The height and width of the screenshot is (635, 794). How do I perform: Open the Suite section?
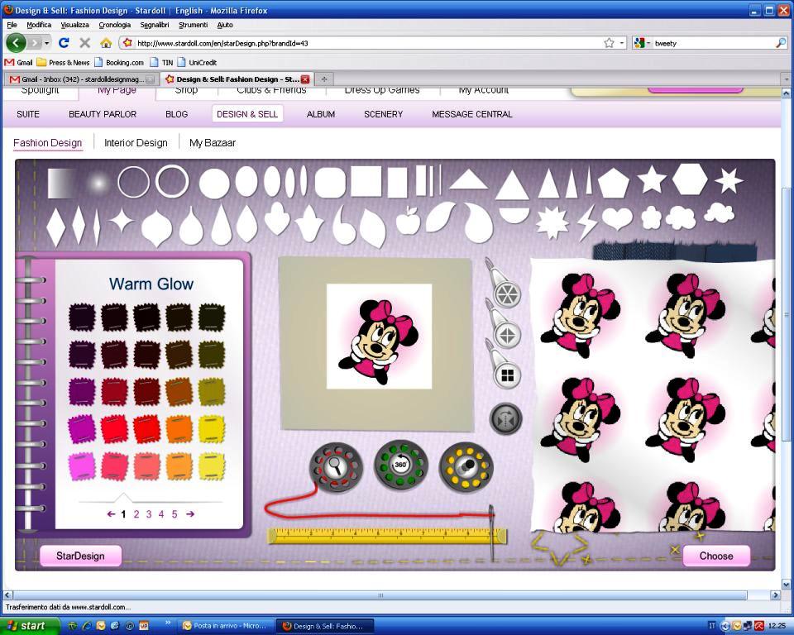click(x=28, y=114)
